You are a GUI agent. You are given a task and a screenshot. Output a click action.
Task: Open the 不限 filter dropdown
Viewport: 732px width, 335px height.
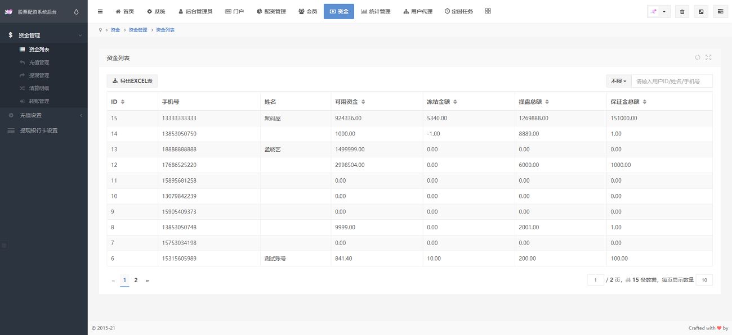coord(618,81)
